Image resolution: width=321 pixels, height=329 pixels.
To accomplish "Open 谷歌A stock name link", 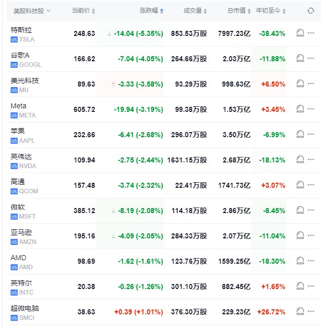I will pyautogui.click(x=20, y=55).
